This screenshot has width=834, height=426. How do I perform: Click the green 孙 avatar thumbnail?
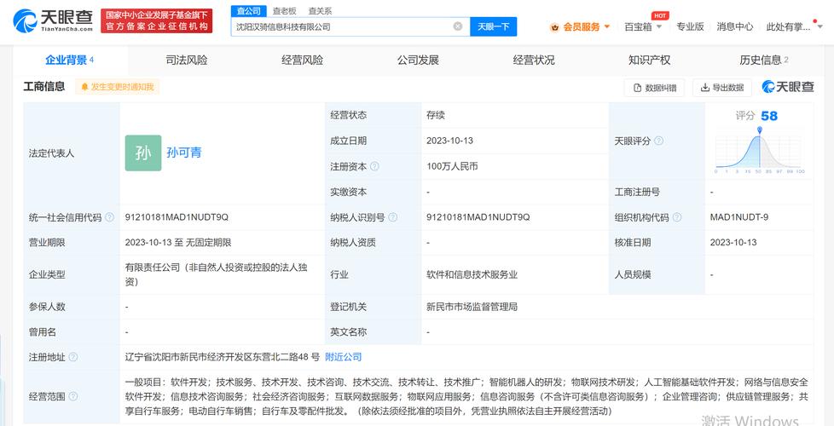point(143,153)
